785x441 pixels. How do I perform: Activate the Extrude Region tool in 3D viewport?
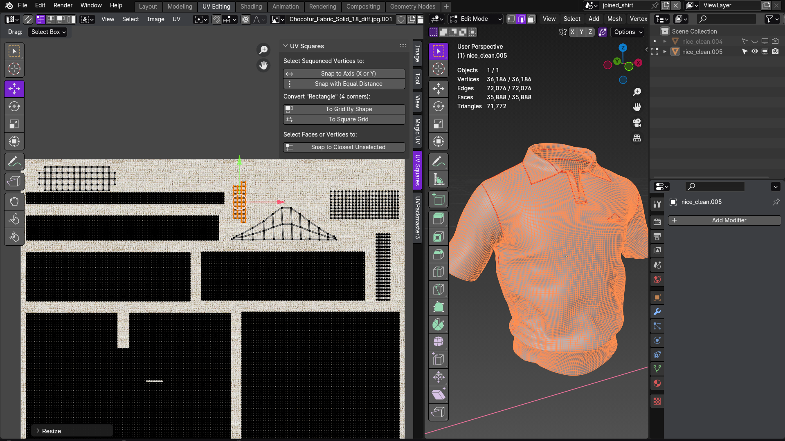439,219
